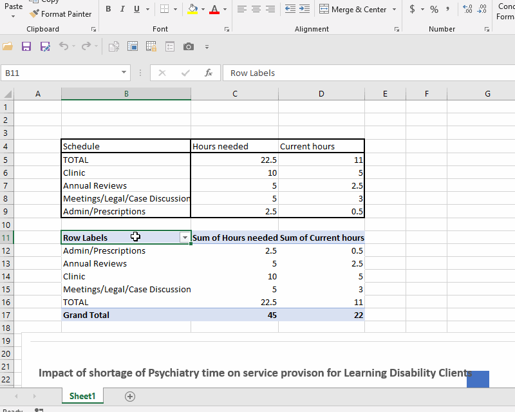This screenshot has height=412, width=515.
Task: Open Font Color dropdown arrow
Action: pos(225,9)
